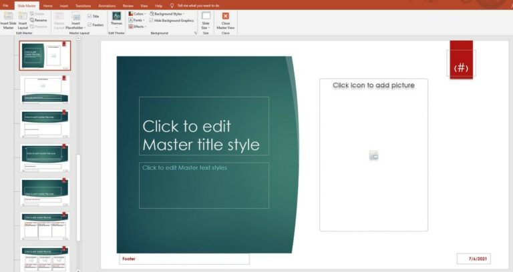Switch to the Home tab
This screenshot has width=513, height=272.
tap(48, 5)
